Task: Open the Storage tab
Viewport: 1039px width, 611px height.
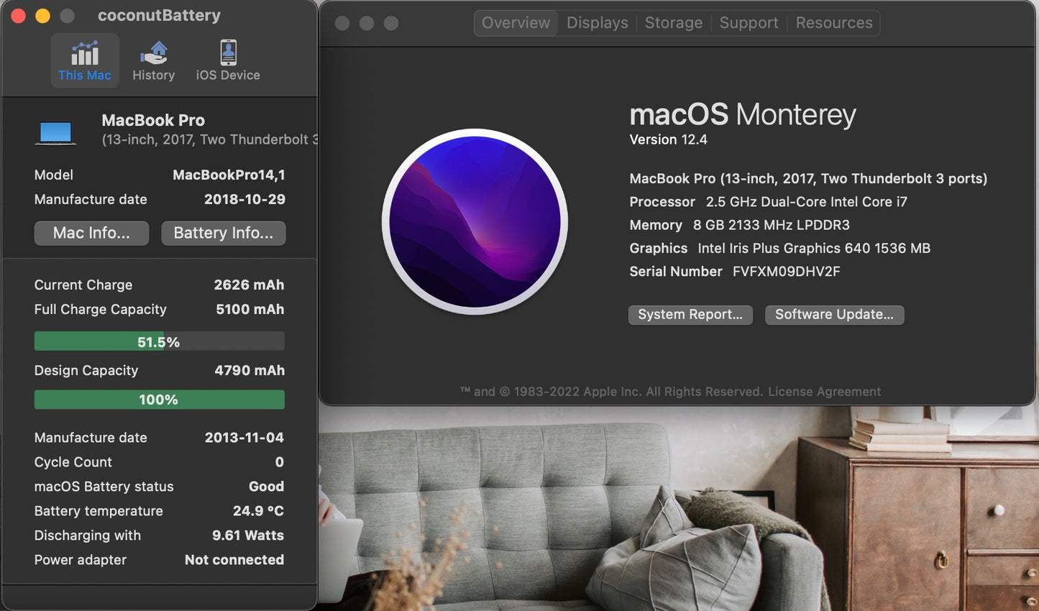Action: tap(673, 22)
